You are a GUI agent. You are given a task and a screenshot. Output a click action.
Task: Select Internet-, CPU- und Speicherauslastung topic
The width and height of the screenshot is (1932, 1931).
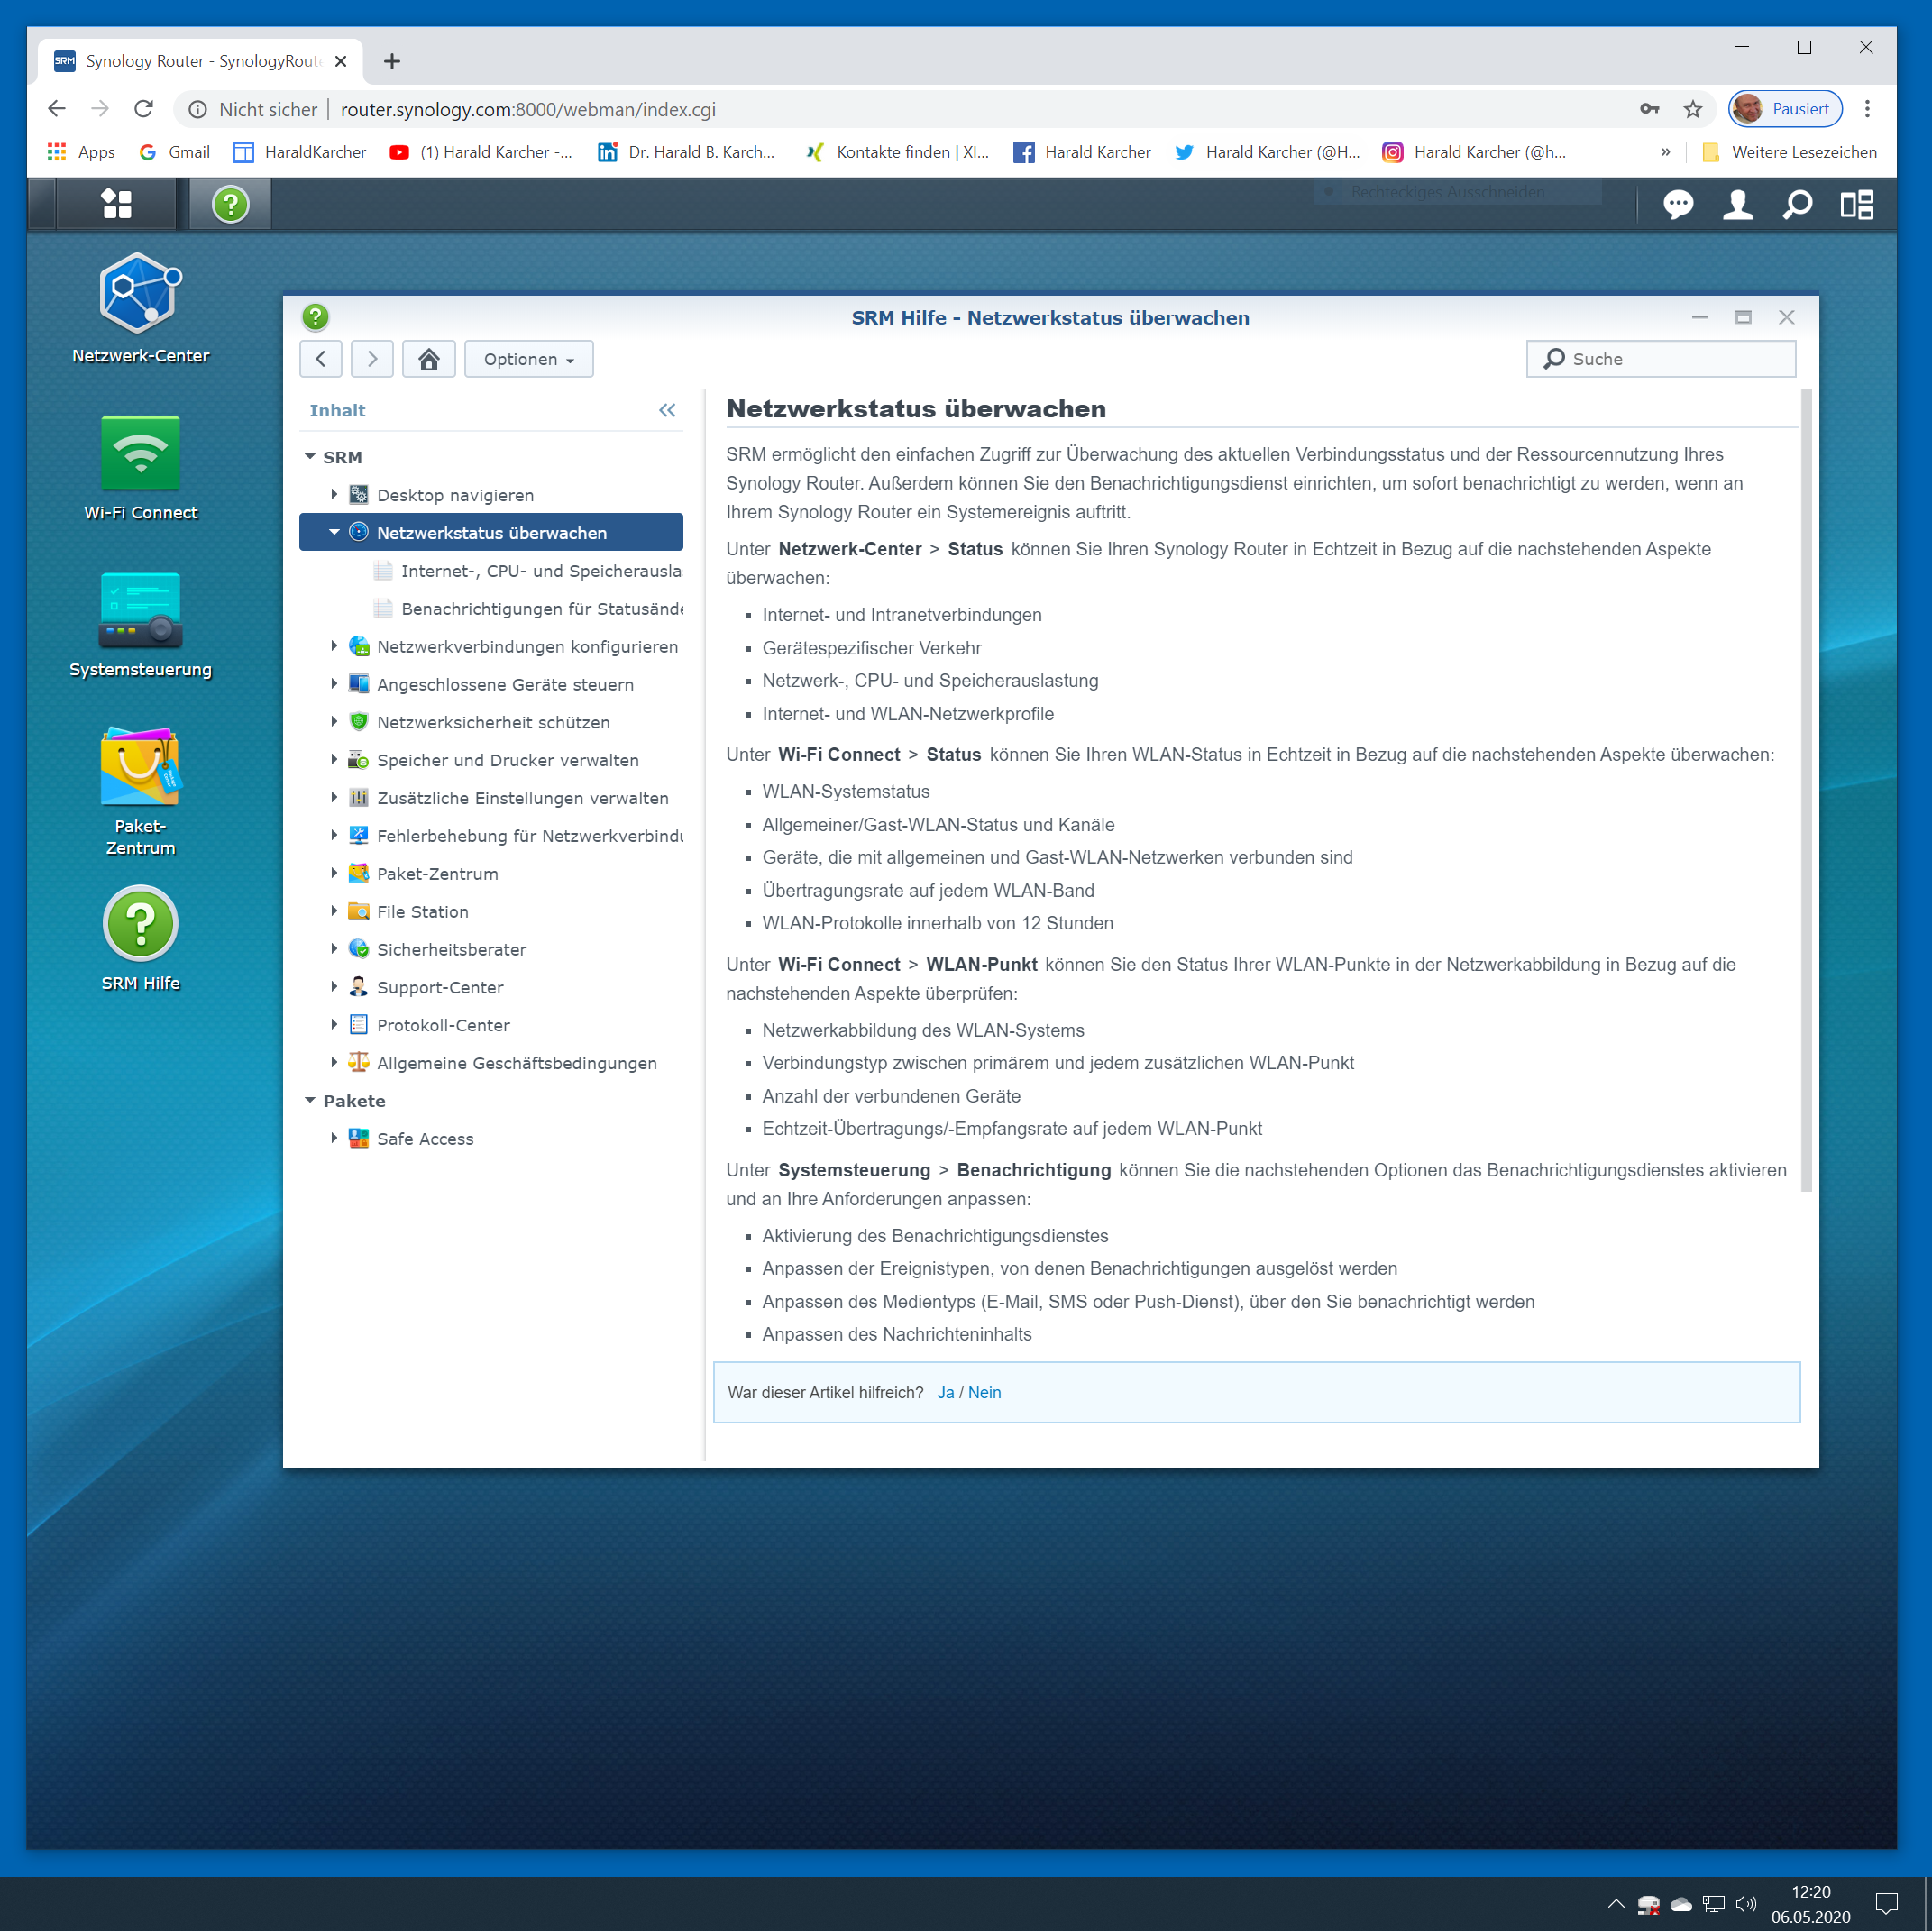point(540,571)
